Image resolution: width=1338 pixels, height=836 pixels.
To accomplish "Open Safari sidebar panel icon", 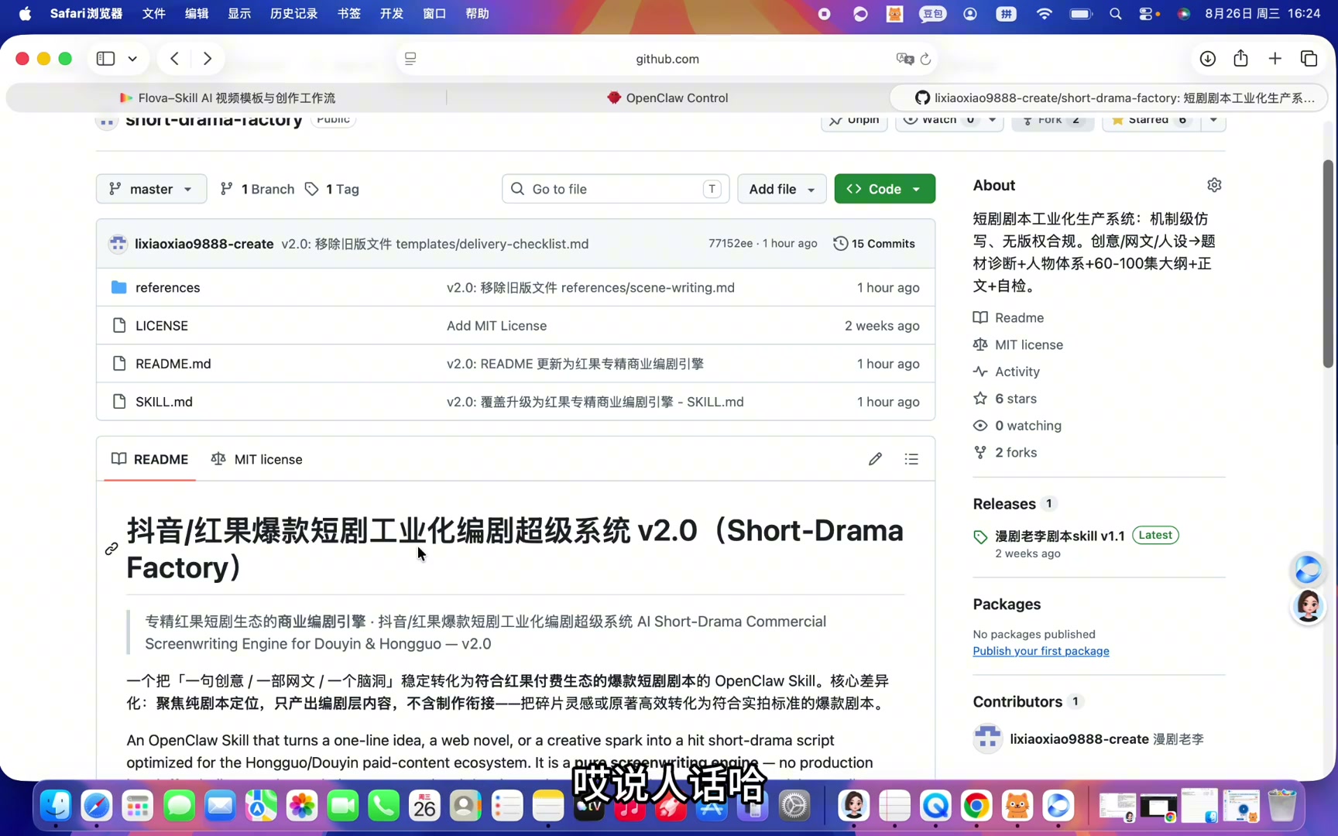I will click(106, 59).
